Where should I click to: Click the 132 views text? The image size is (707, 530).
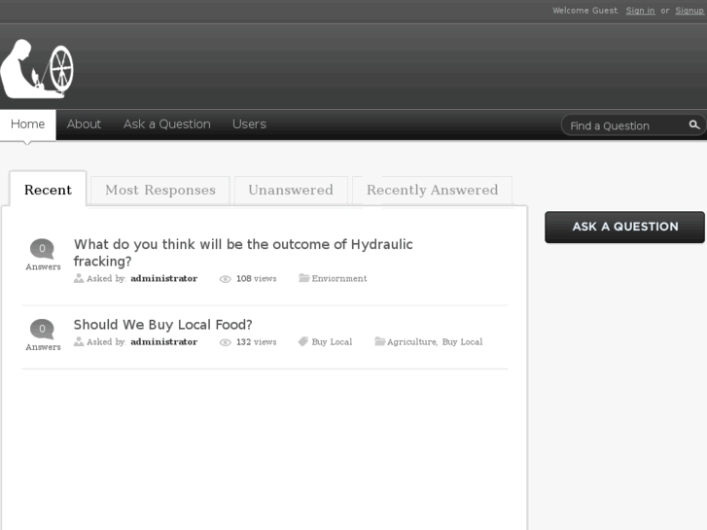[256, 342]
